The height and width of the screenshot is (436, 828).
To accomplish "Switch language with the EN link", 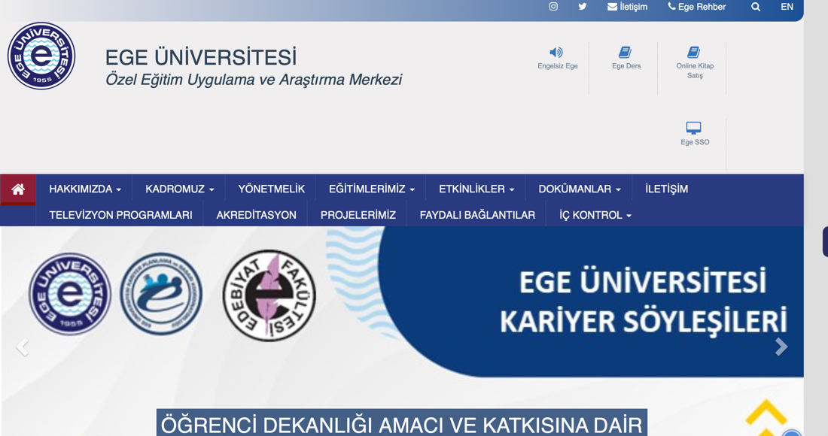I will (787, 7).
